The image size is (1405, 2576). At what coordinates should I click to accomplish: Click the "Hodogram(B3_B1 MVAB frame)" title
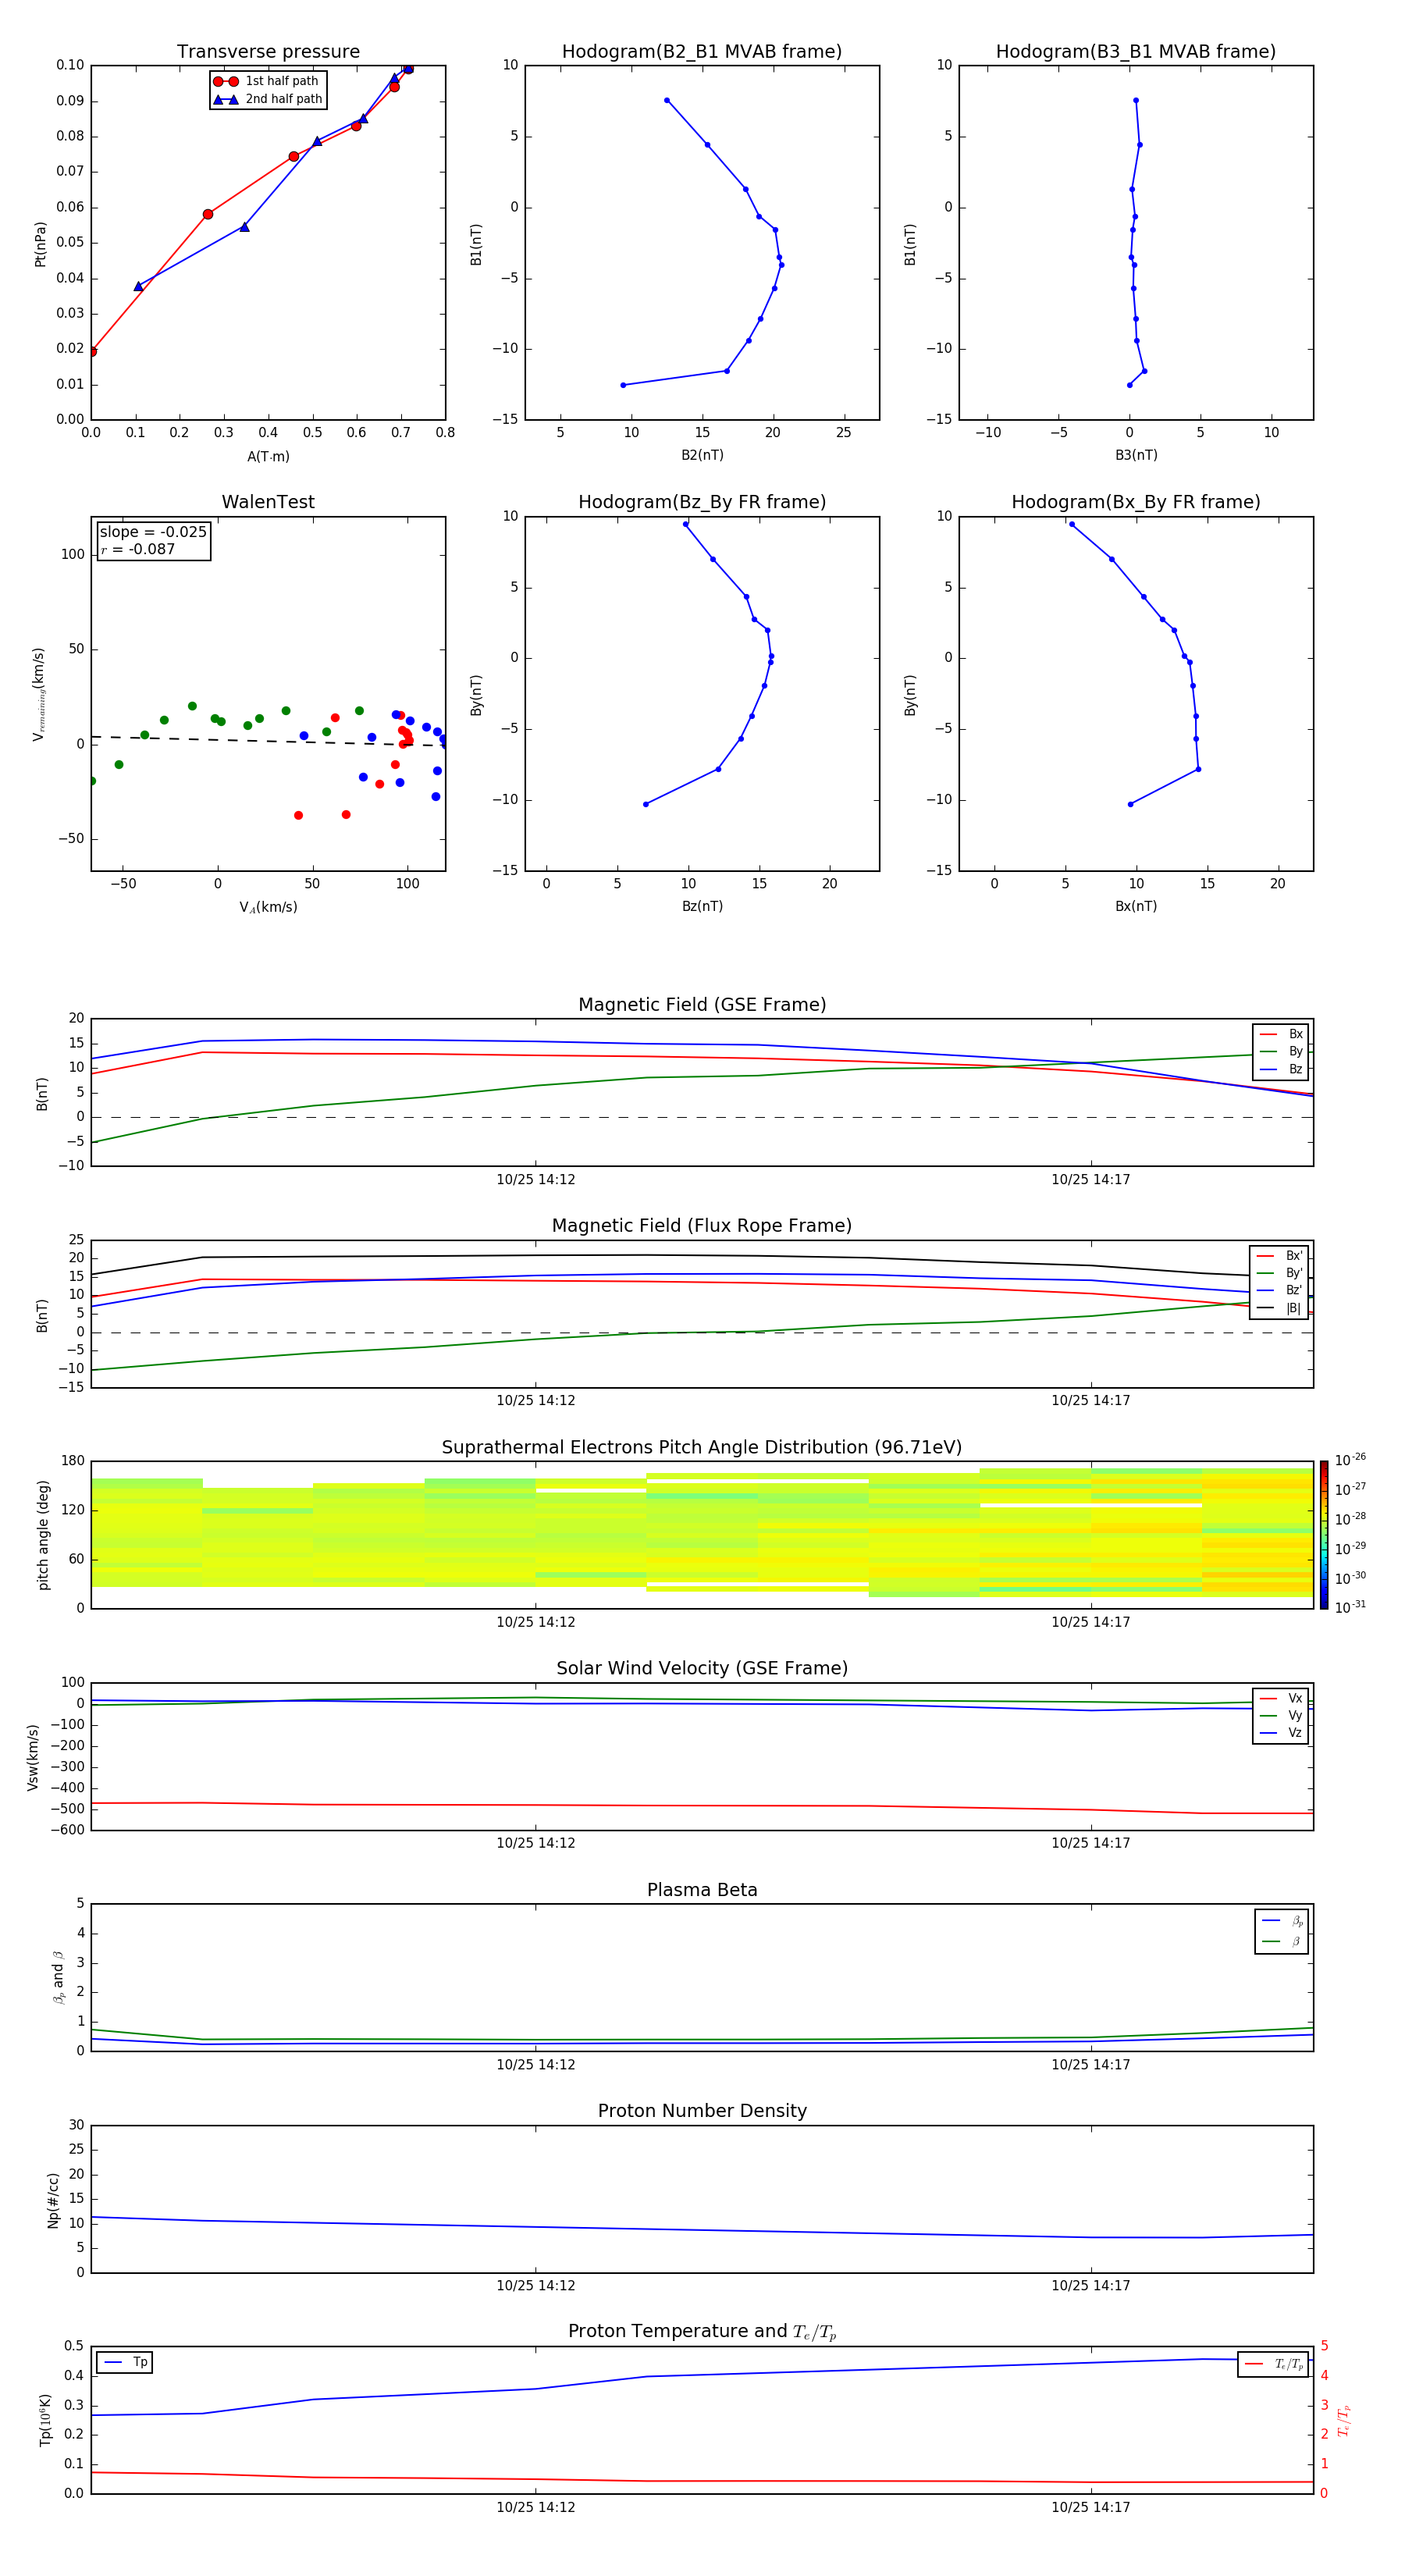tap(1136, 52)
